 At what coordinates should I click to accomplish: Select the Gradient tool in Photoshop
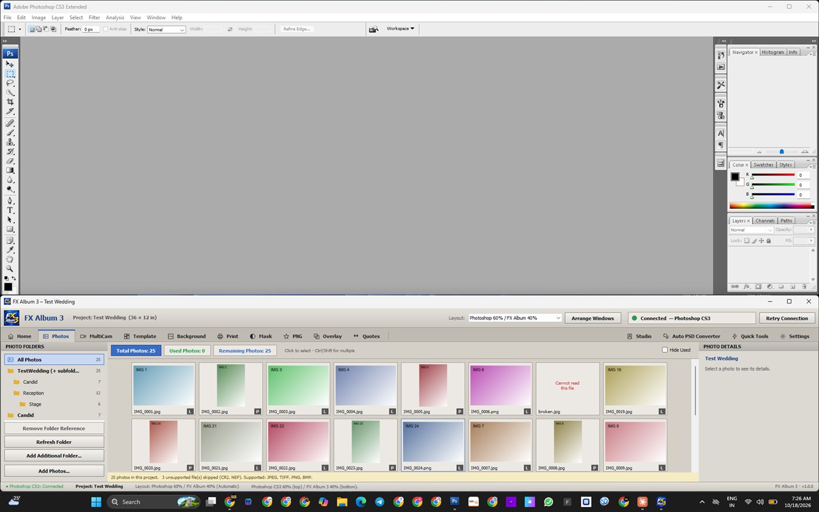tap(10, 170)
